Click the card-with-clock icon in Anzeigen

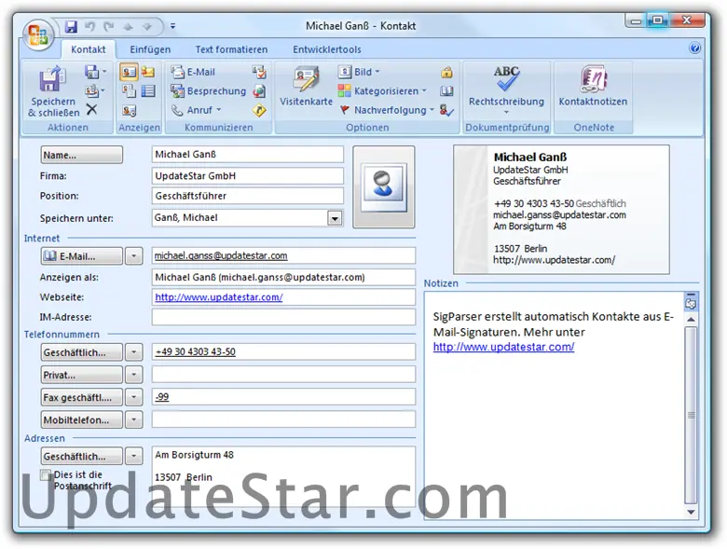point(129,110)
